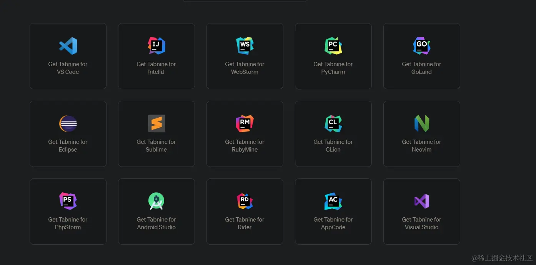
Task: Click the GoLand GO logo icon
Action: (422, 46)
